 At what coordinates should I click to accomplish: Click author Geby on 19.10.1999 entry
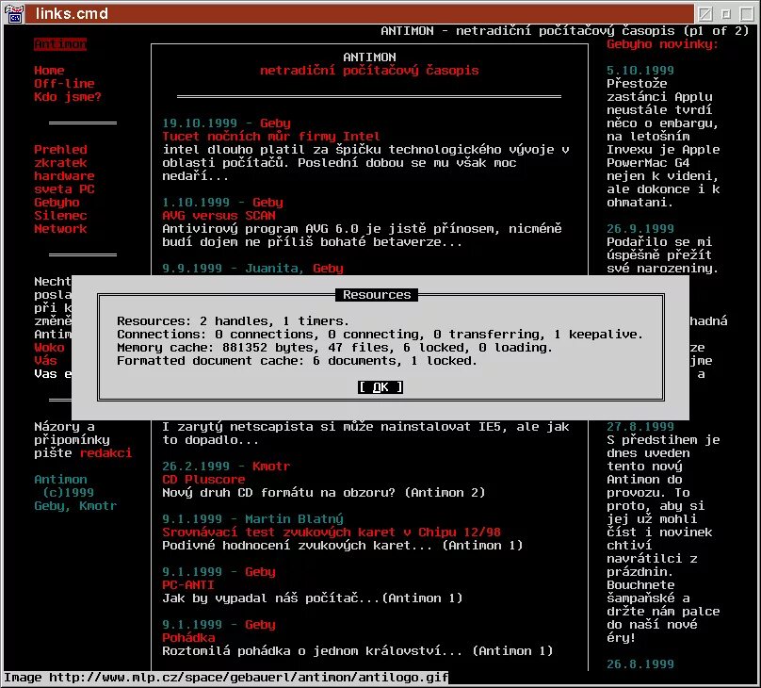tap(275, 123)
